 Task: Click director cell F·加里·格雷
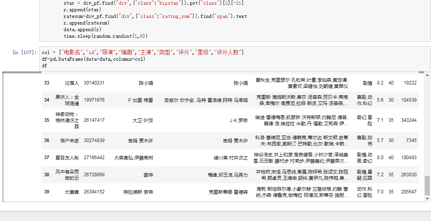140,100
